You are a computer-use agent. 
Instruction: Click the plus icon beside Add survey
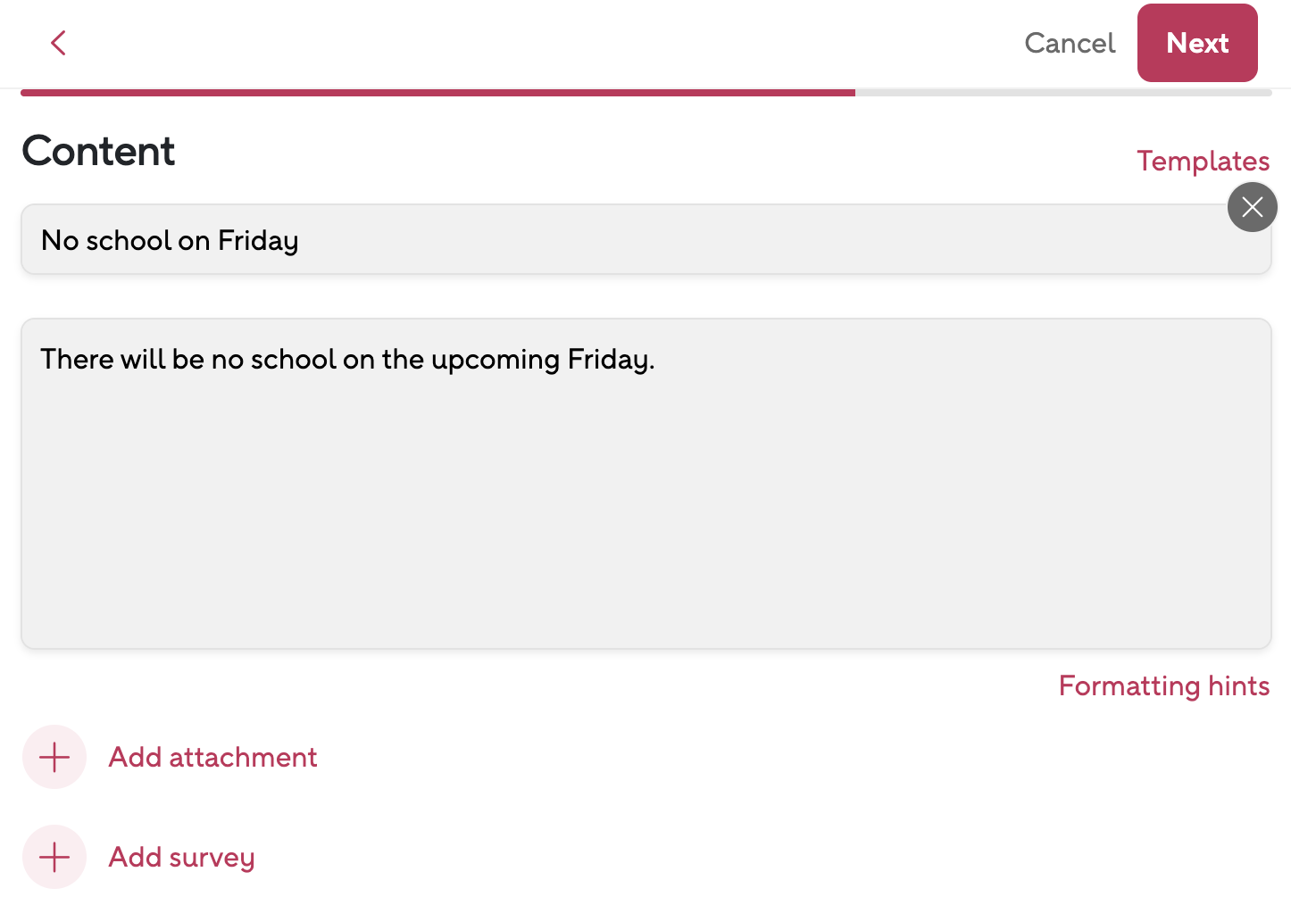[54, 857]
